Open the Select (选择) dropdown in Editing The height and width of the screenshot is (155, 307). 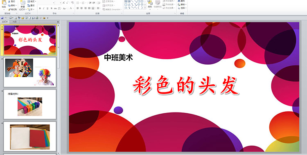coord(182,8)
